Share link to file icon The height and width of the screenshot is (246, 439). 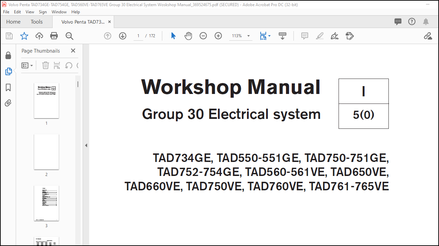click(428, 36)
